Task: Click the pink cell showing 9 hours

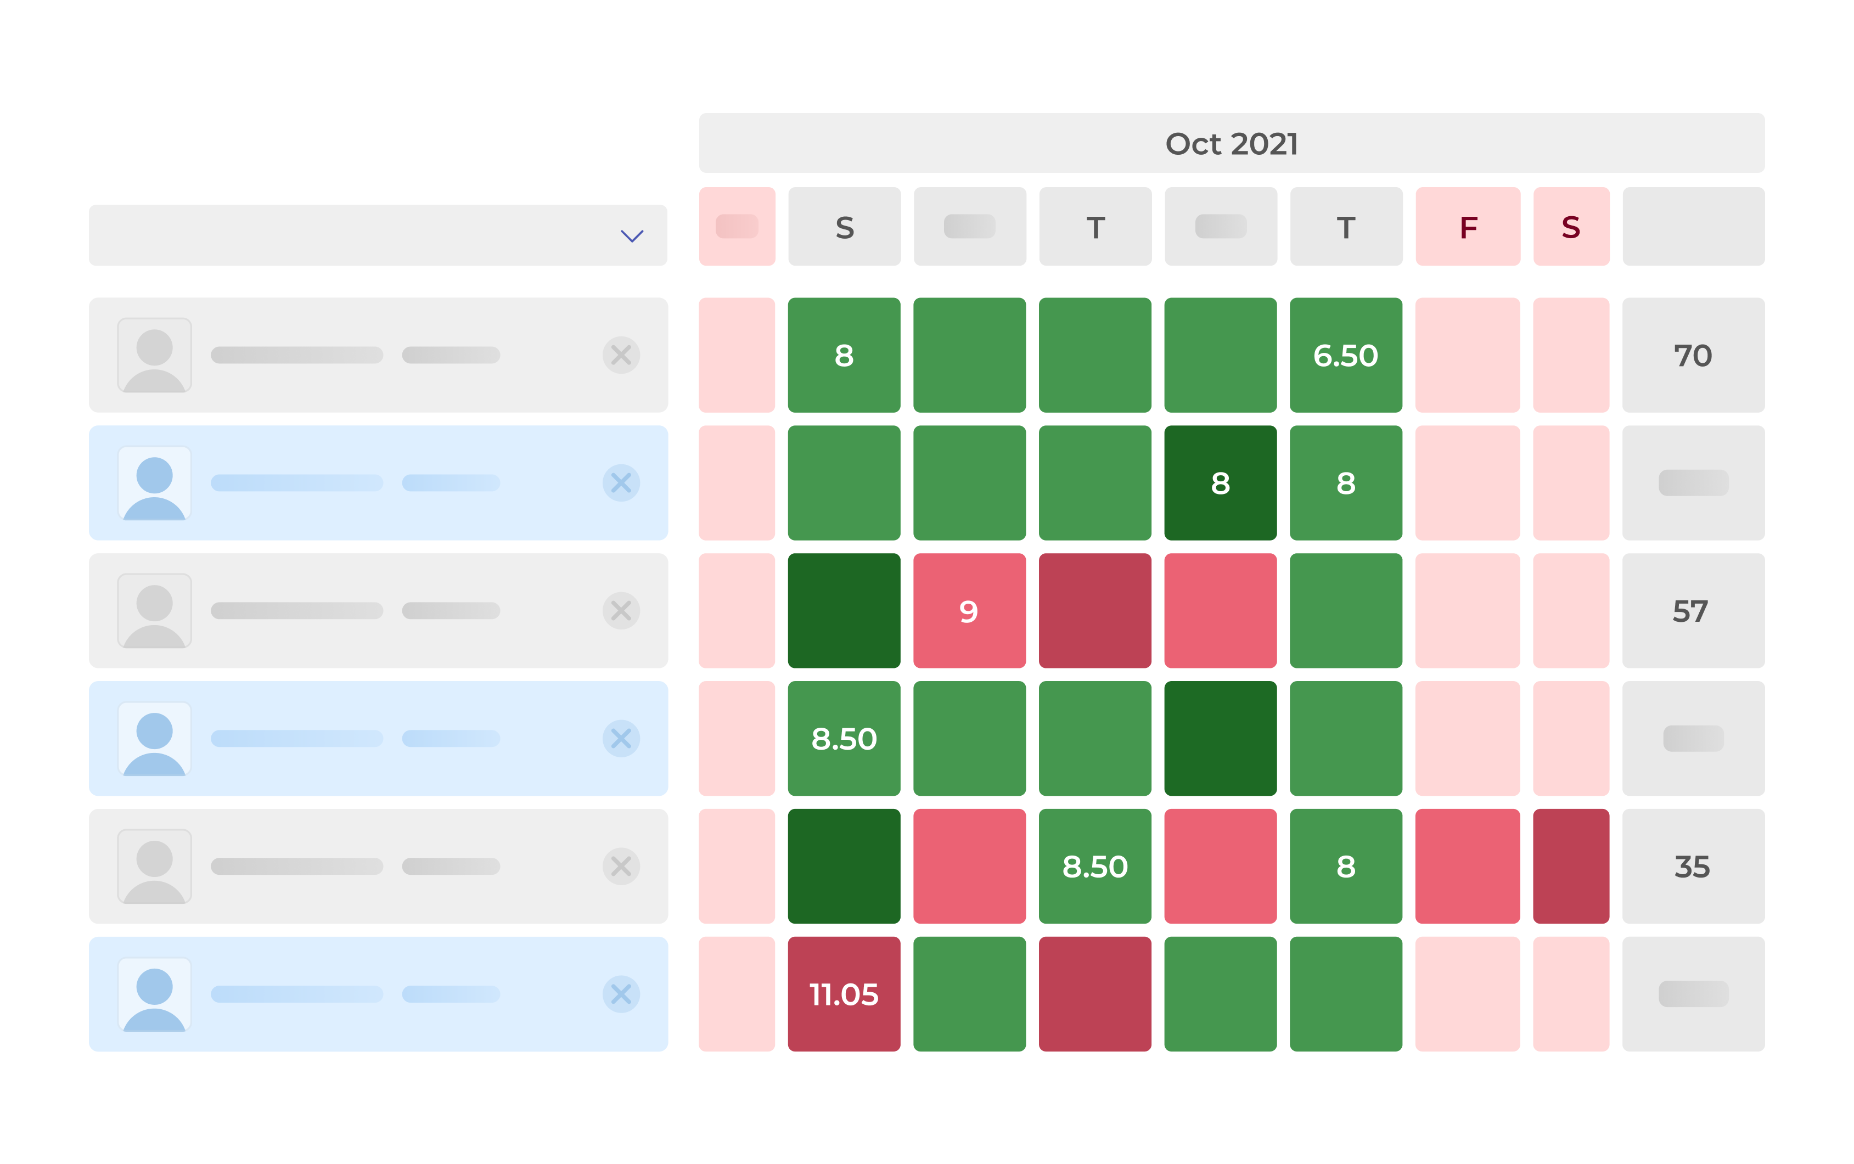Action: (x=969, y=610)
